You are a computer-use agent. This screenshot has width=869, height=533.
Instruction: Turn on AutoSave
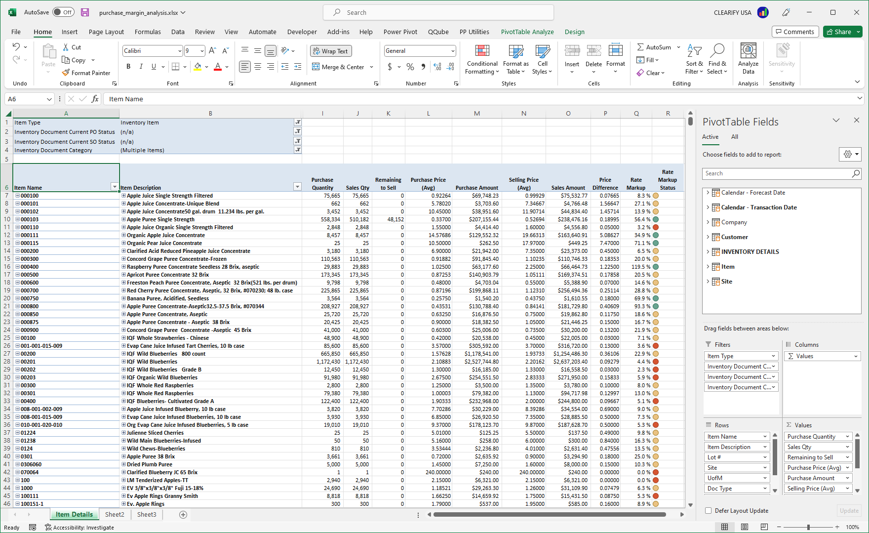(x=63, y=12)
